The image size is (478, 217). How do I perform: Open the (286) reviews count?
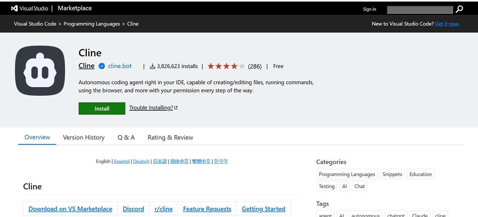(255, 66)
